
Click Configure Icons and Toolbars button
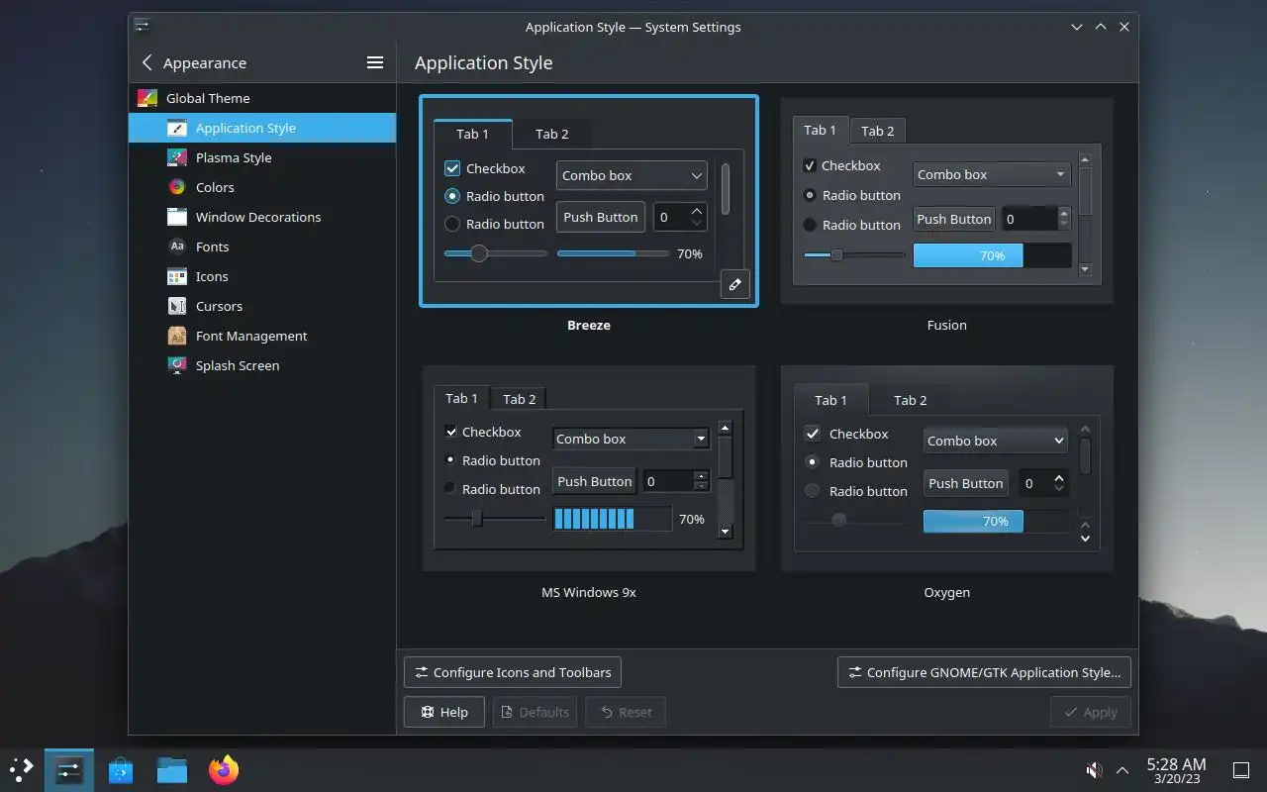click(x=513, y=672)
